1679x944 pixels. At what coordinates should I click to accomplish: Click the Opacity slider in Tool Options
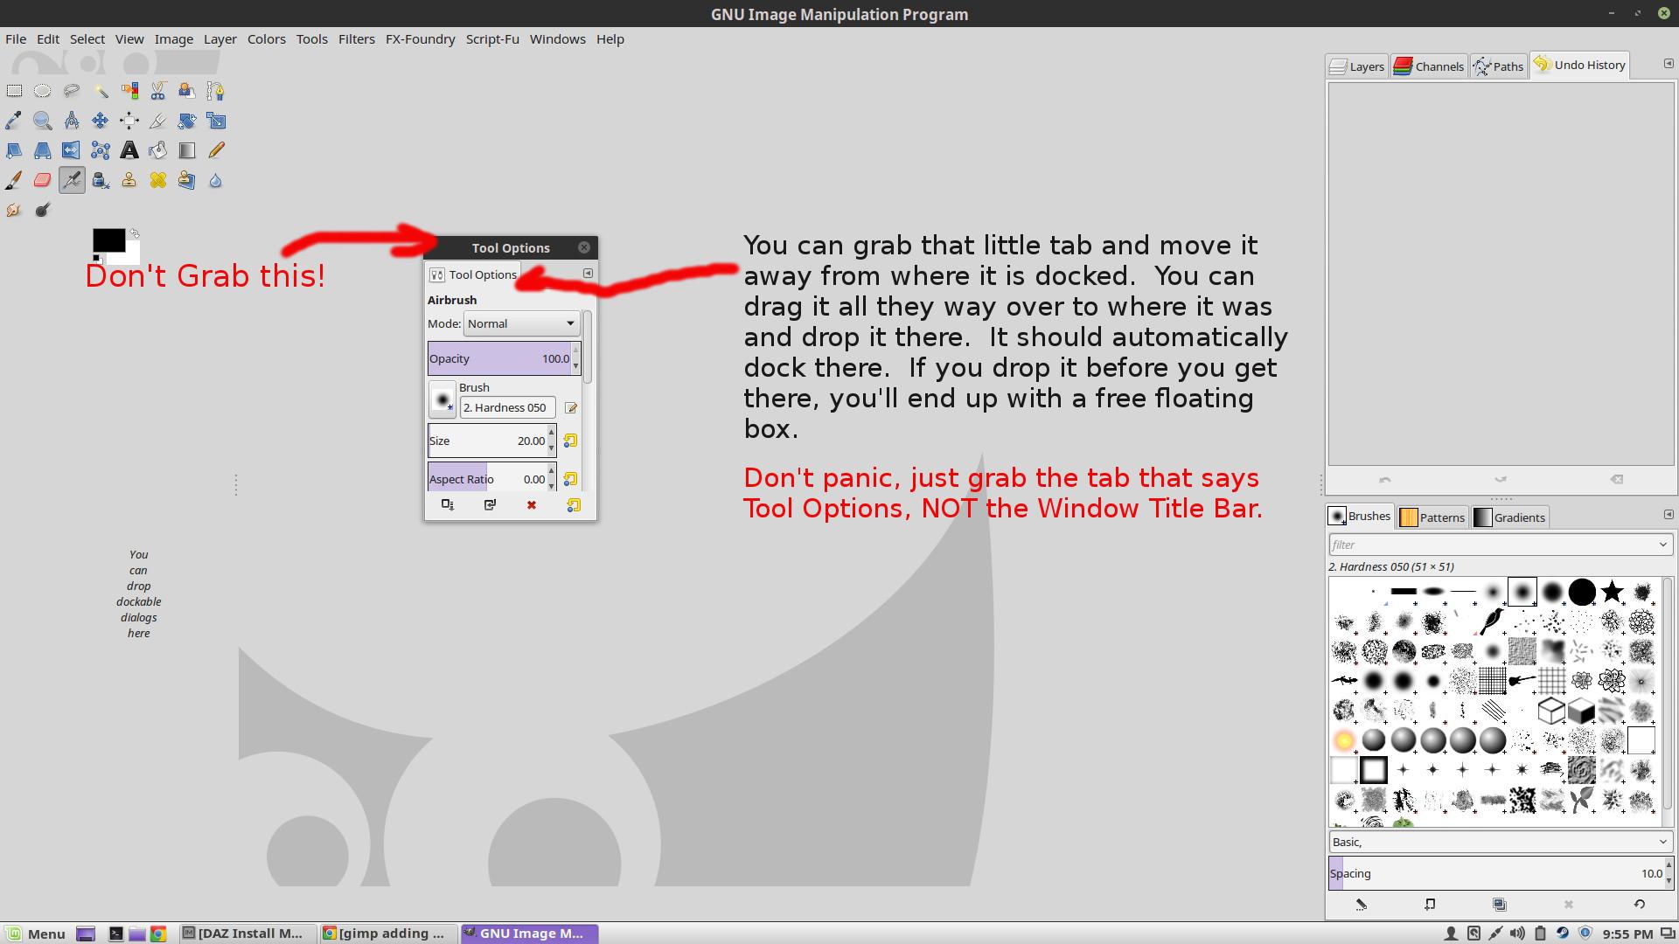(x=498, y=358)
